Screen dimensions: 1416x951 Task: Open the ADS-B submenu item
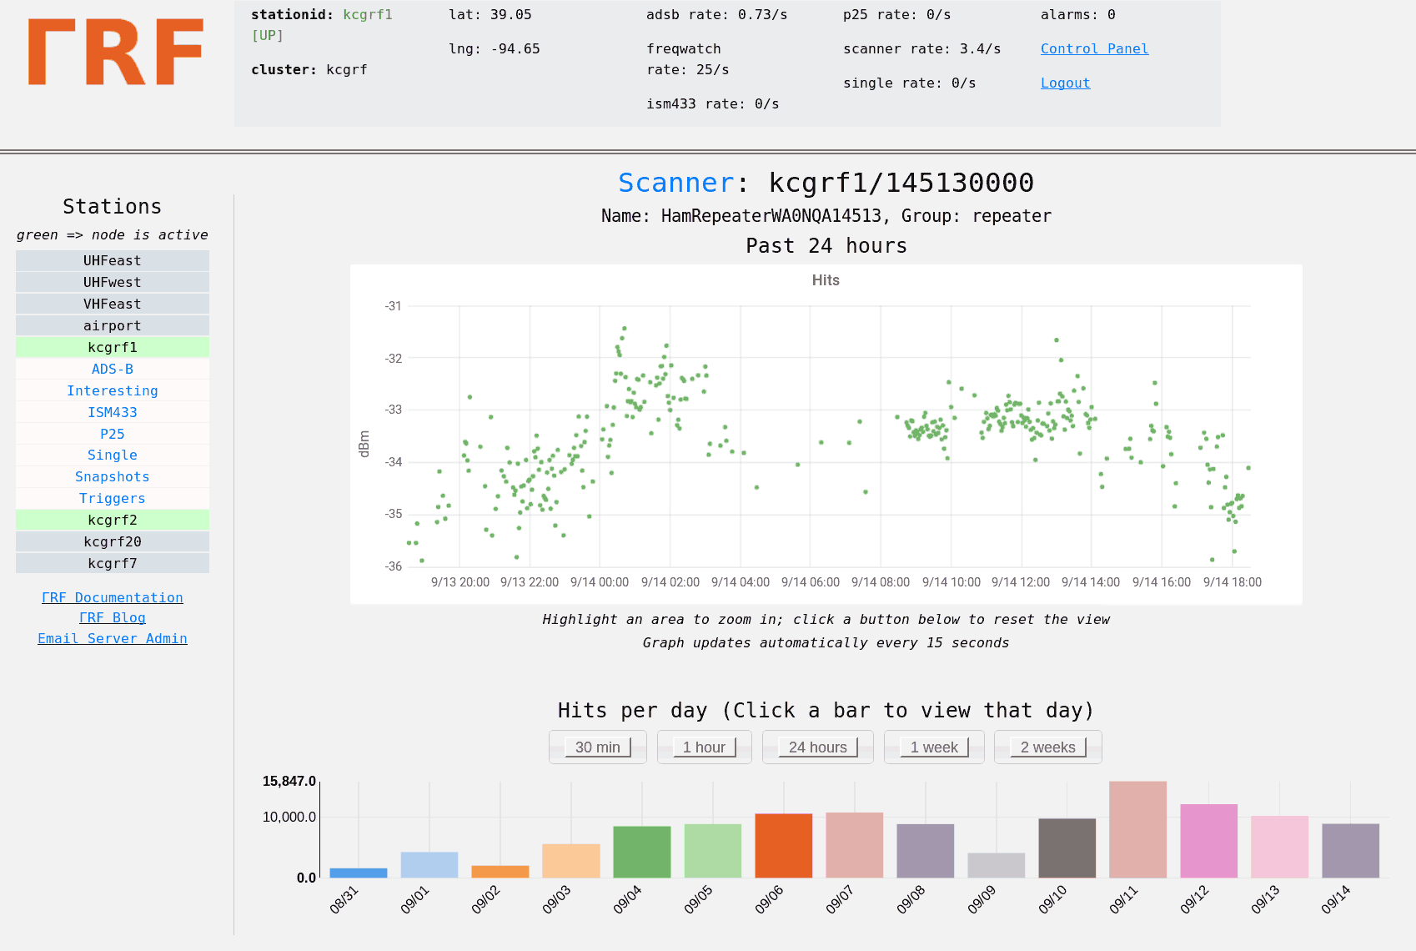tap(113, 369)
